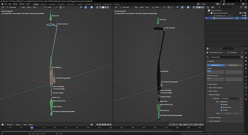The image size is (248, 135).
Task: Click the timeline play button
Action: [x=105, y=125]
